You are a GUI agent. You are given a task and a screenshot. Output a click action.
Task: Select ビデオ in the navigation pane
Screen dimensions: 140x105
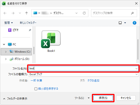pos(13,30)
